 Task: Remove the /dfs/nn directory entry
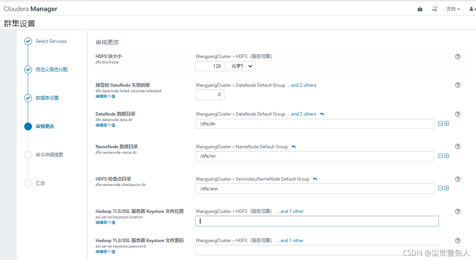(x=440, y=156)
